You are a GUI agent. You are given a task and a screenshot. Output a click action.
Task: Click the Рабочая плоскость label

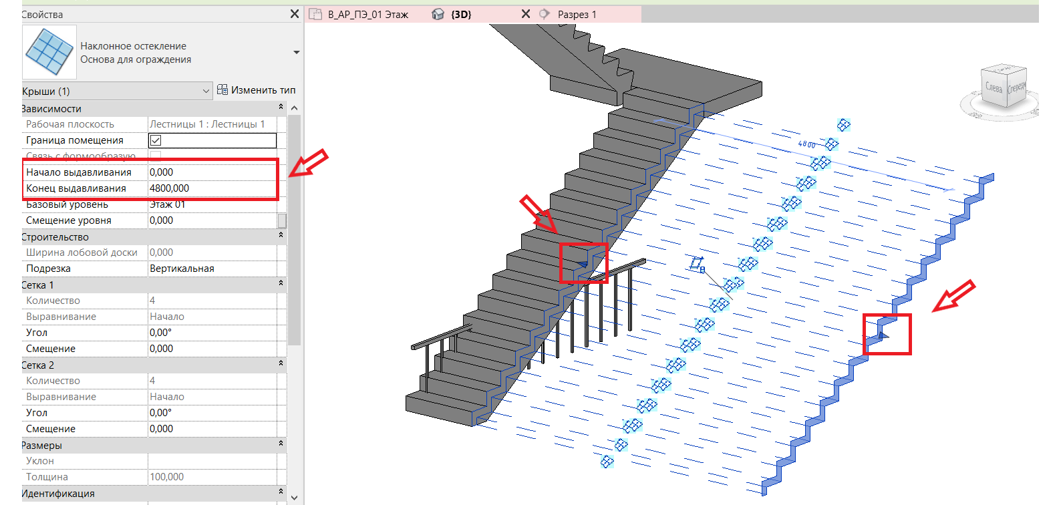pos(70,124)
